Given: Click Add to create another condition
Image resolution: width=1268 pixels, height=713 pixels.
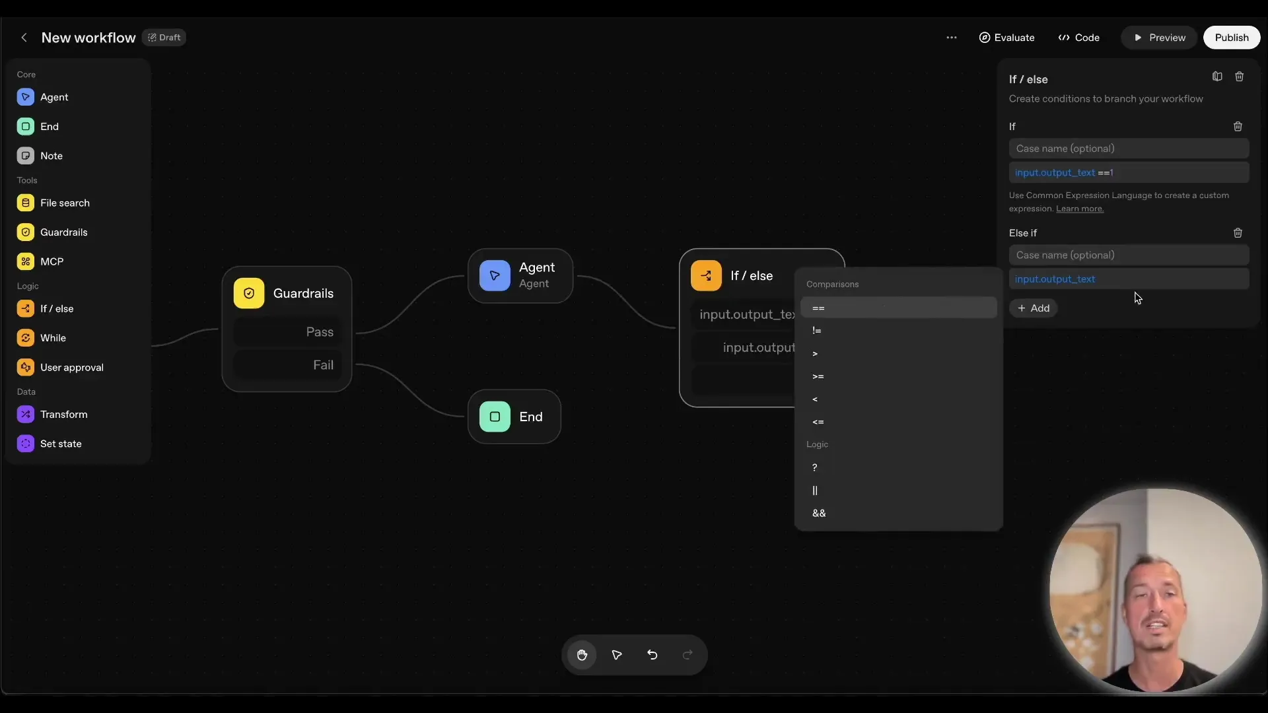Looking at the screenshot, I should tap(1034, 308).
